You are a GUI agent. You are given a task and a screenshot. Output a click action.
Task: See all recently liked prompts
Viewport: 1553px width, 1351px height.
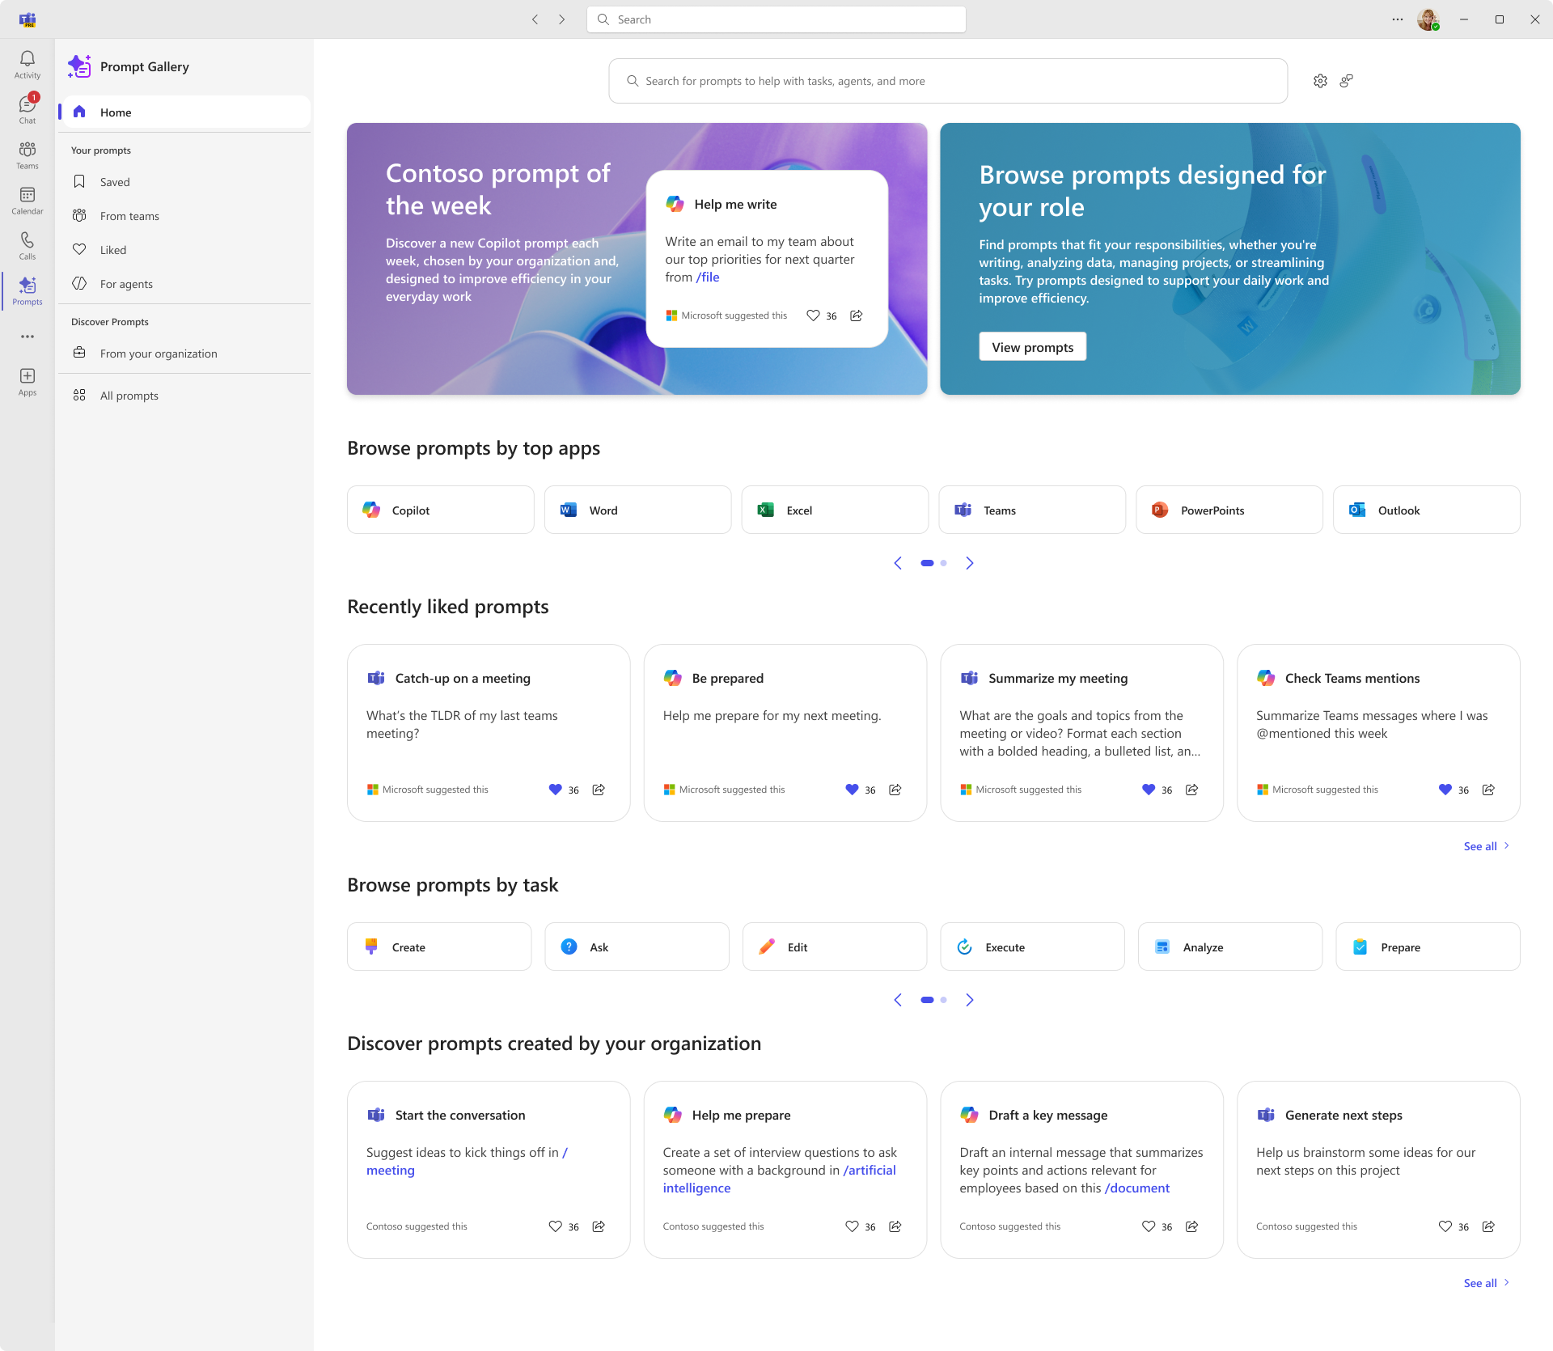(1487, 846)
